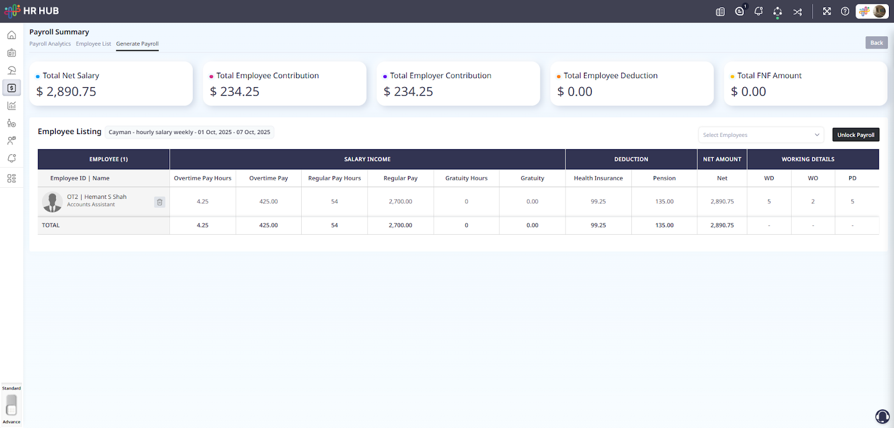Click the 'Accounts Assistant' job title

point(91,205)
